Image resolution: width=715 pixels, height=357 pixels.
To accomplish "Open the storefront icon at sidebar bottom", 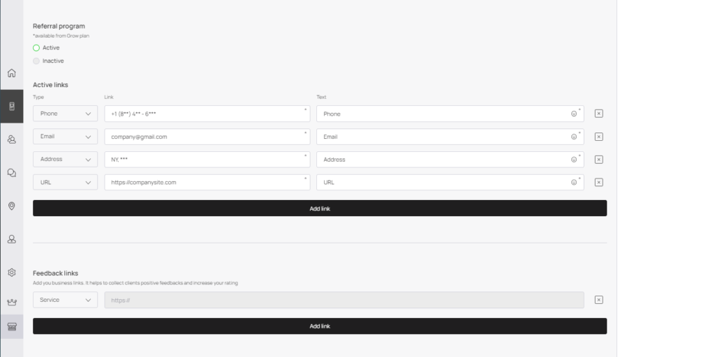I will [12, 326].
